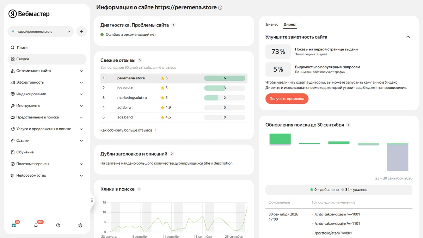Screen dimensions: 423x238
Task: Open settings gear icon in sidebar
Action: click(x=80, y=225)
